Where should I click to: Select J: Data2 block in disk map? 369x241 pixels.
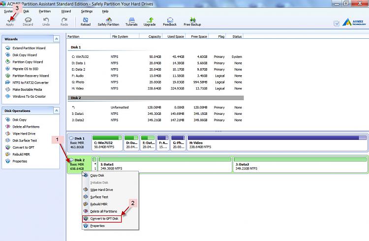(x=300, y=164)
